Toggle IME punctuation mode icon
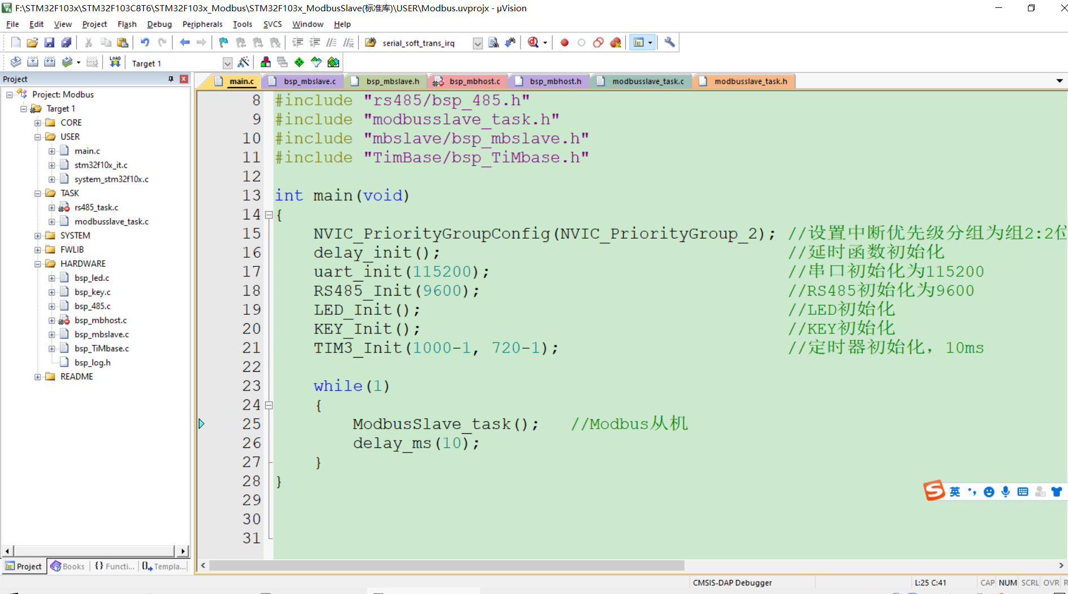This screenshot has width=1068, height=594. coord(972,491)
